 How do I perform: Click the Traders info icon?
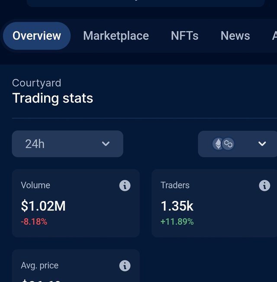[264, 186]
